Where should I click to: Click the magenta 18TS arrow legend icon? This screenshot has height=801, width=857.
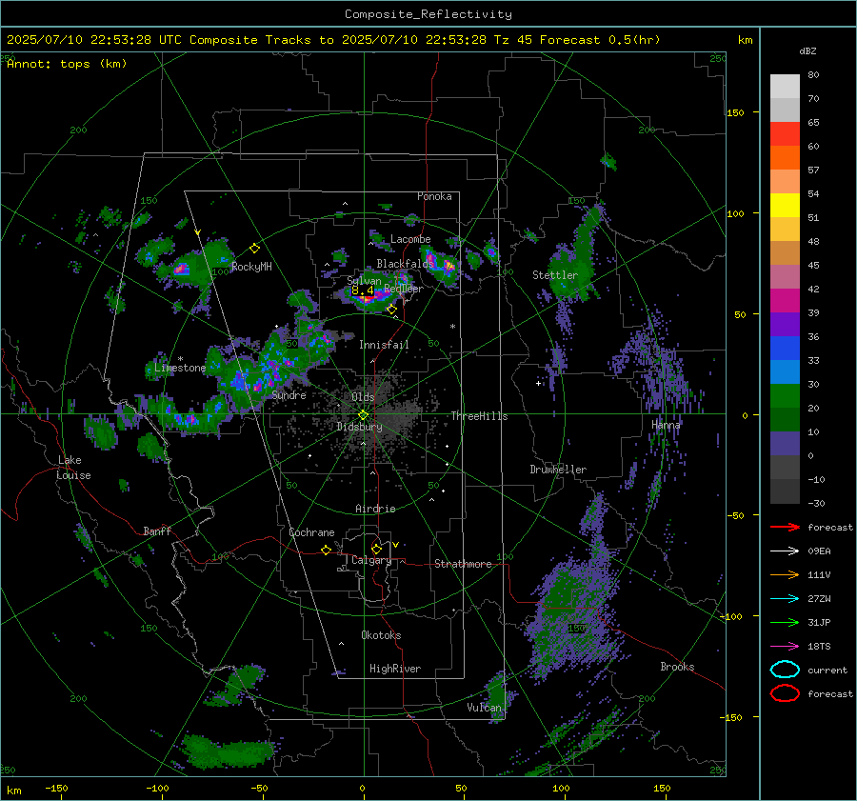[x=785, y=647]
